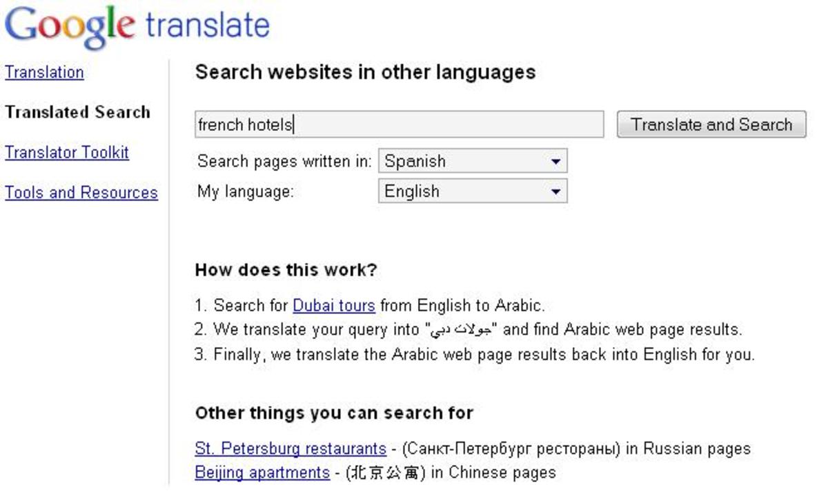Click the Google translate logo
The height and width of the screenshot is (498, 828).
click(x=135, y=24)
